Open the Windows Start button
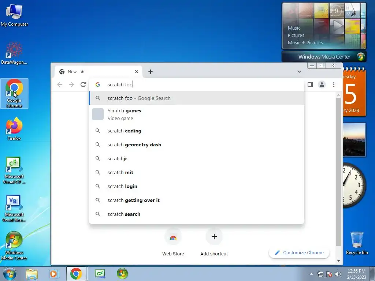 (x=10, y=274)
